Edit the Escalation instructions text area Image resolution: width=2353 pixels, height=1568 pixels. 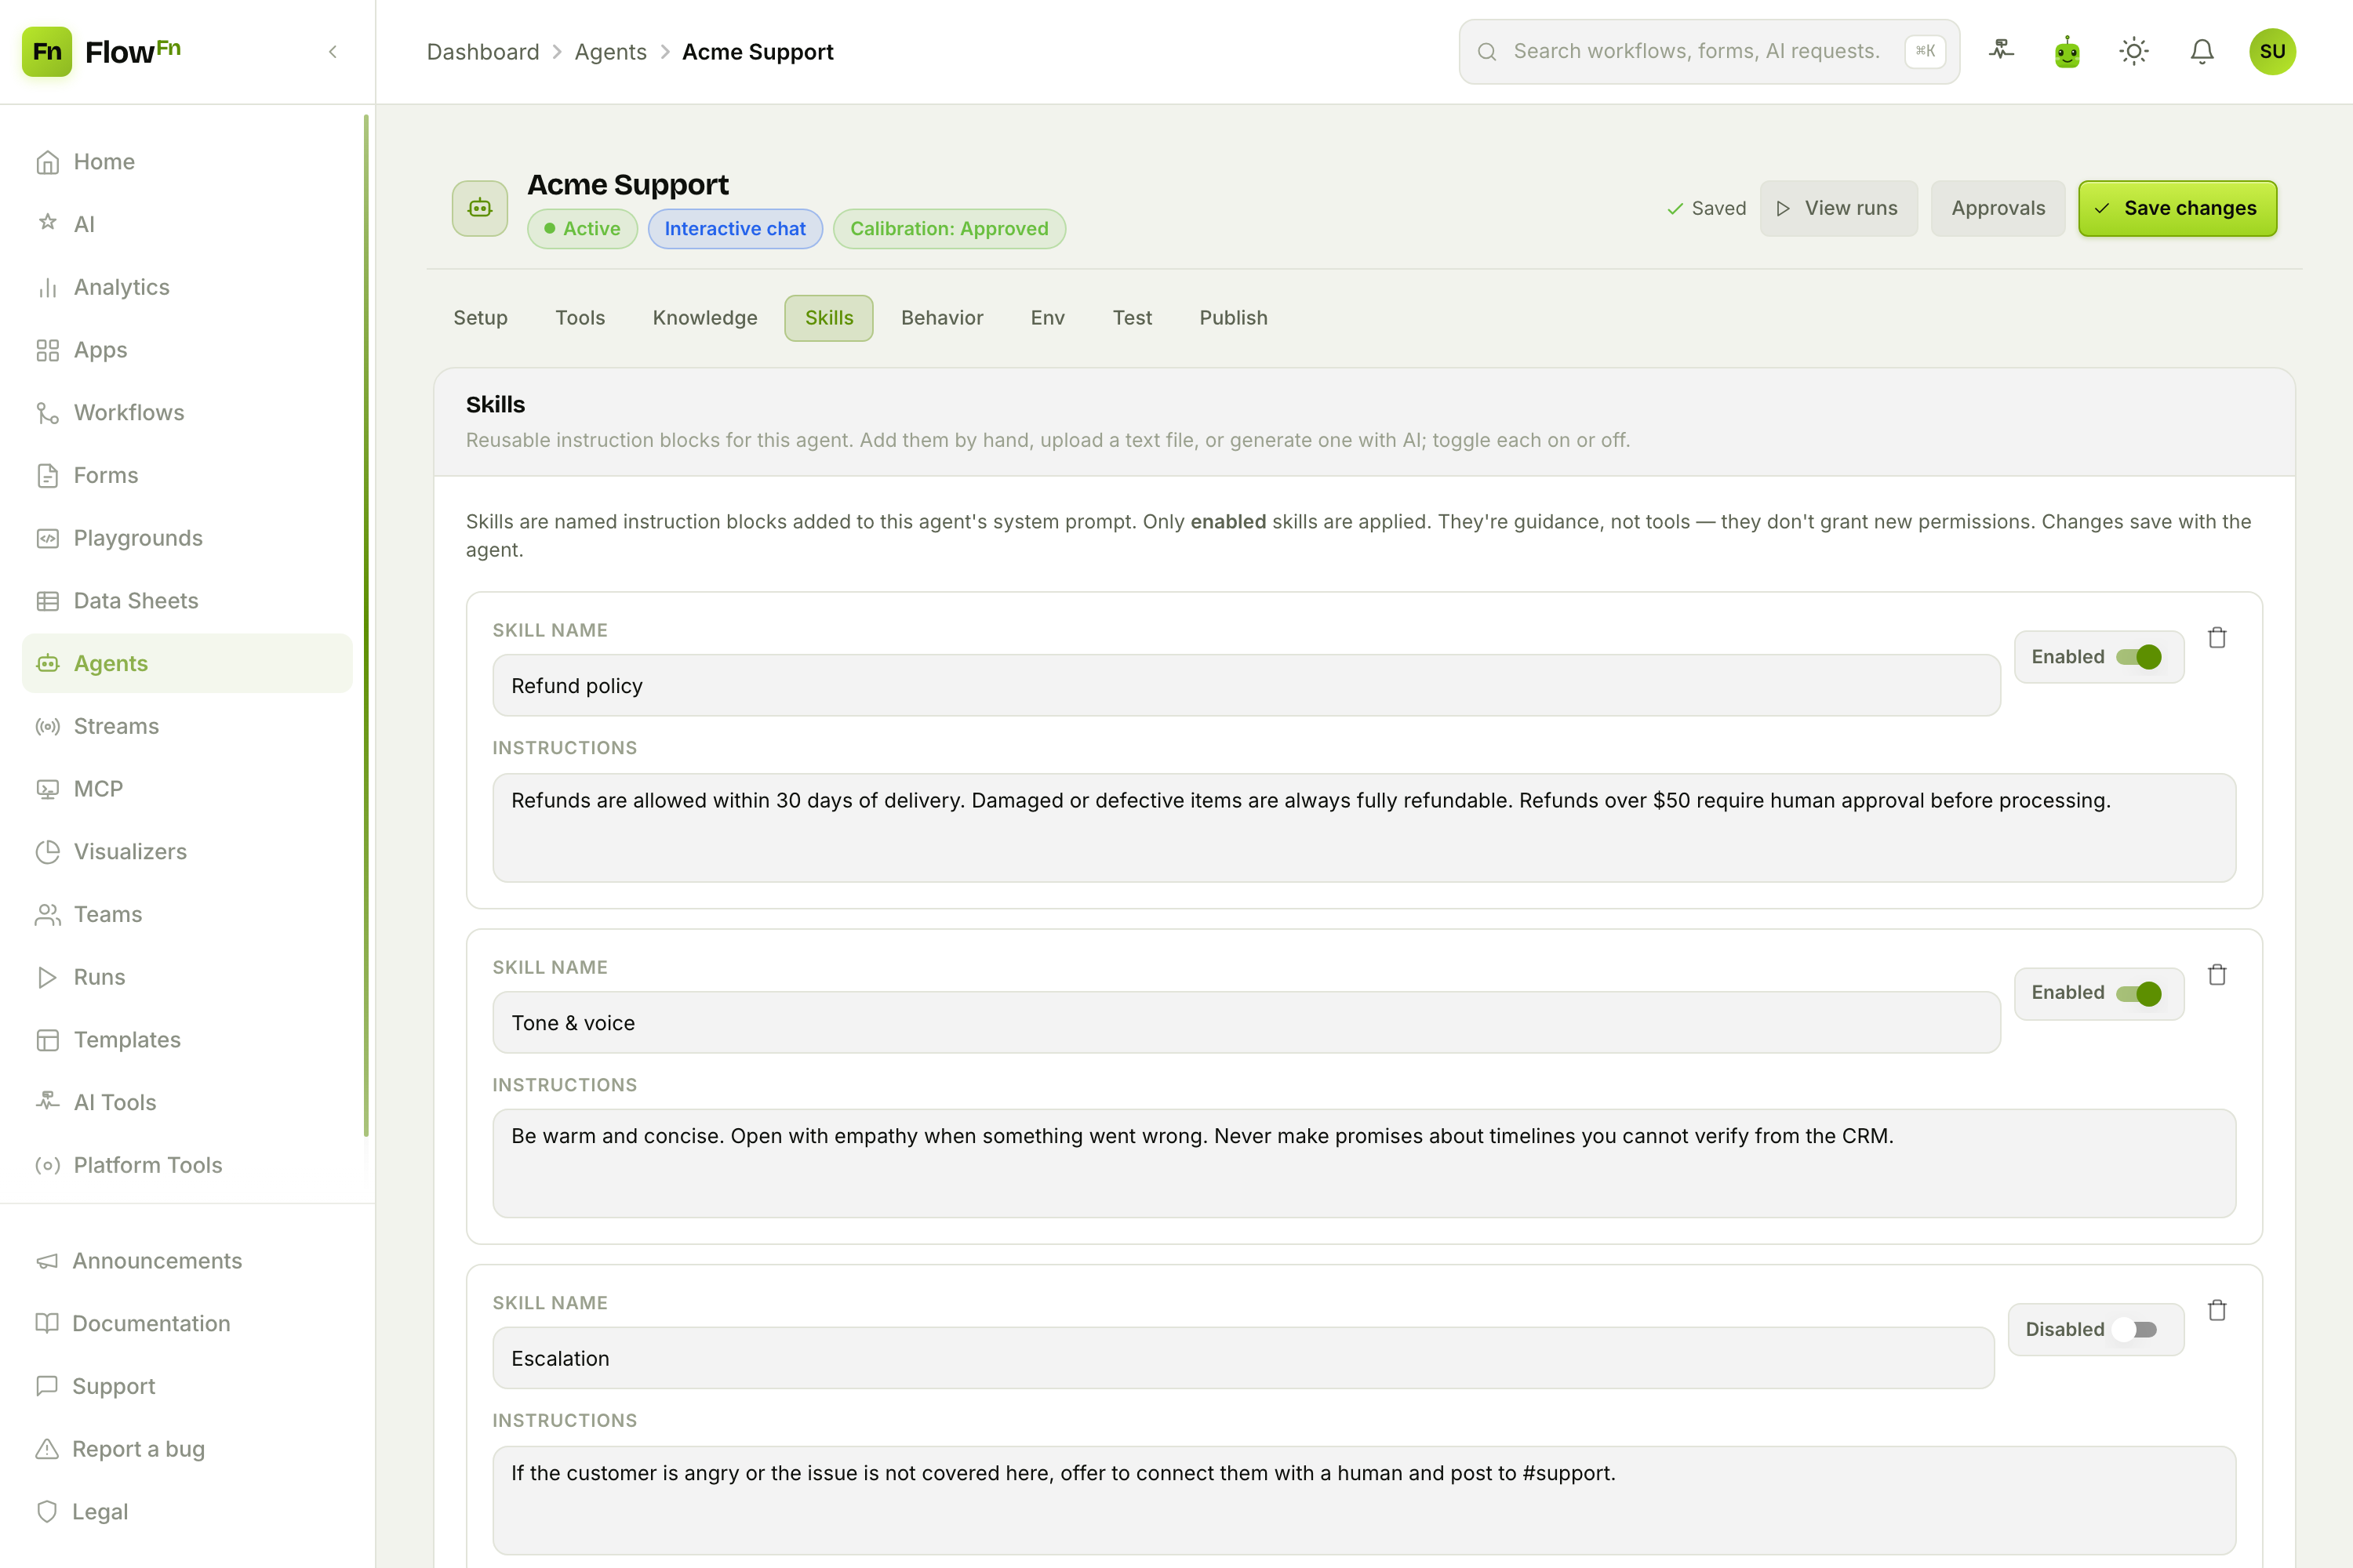tap(1365, 1500)
